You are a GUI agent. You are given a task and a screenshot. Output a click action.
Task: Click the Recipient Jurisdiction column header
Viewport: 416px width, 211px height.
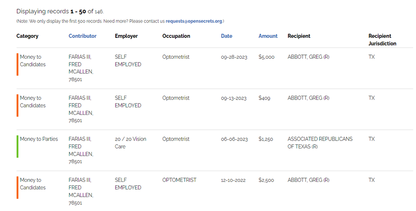click(x=382, y=40)
